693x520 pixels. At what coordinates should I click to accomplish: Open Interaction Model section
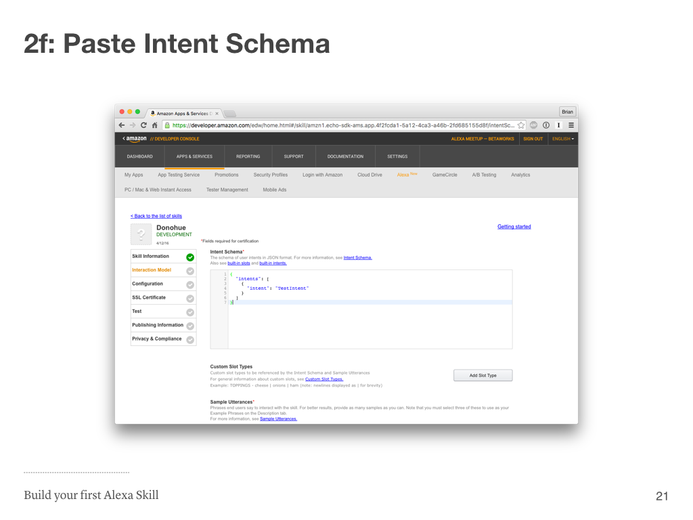163,270
